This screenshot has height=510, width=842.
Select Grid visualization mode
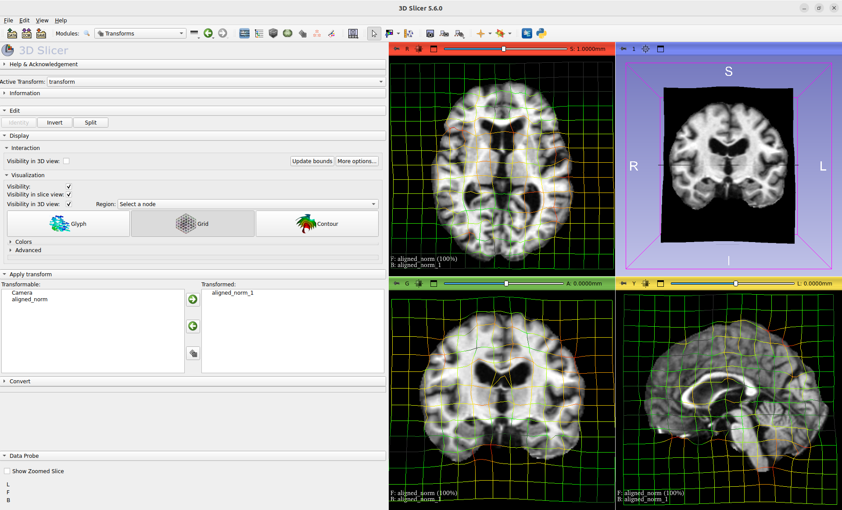(193, 224)
